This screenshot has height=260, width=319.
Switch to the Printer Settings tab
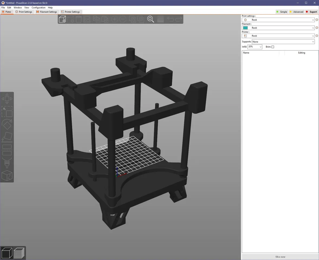(x=71, y=12)
